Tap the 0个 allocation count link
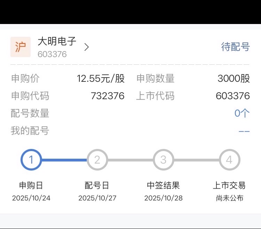Screen dimensions: 261x229 click(x=242, y=113)
